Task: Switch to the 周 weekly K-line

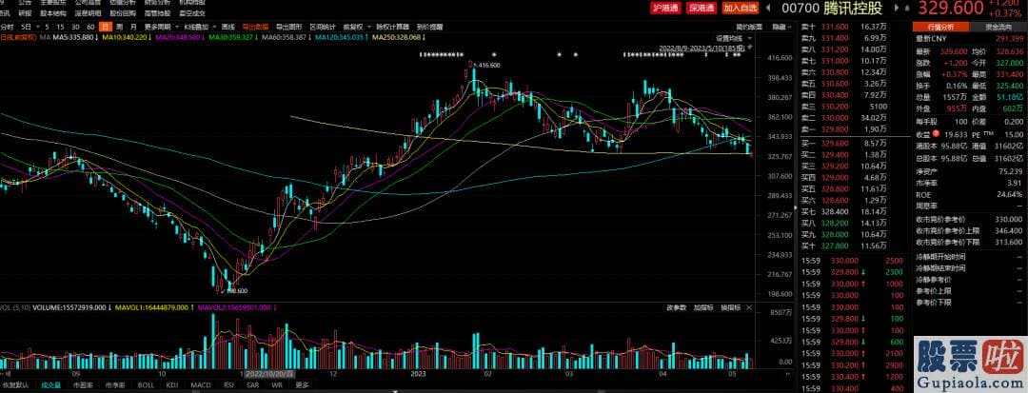Action: click(119, 28)
